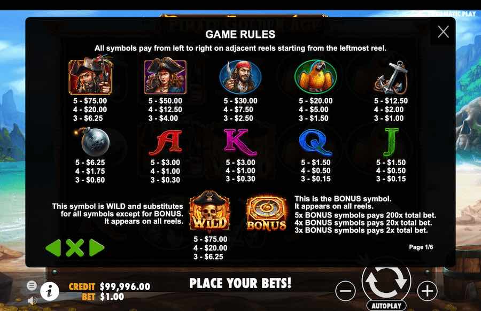Close rules with the green X icon

pyautogui.click(x=74, y=247)
